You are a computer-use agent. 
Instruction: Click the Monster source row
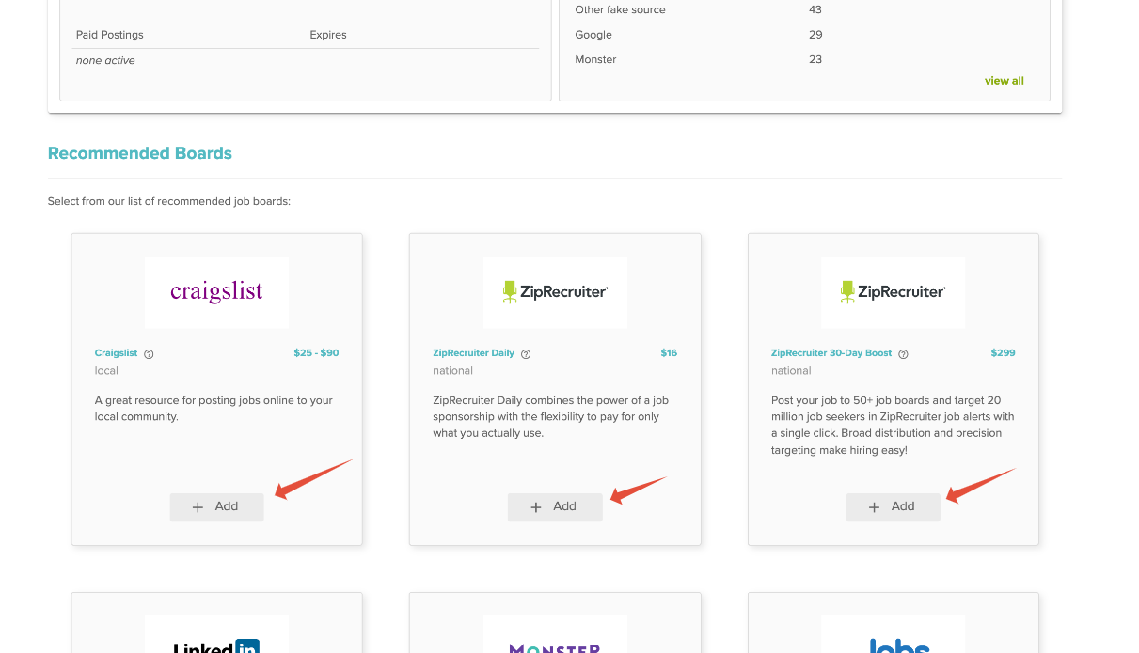[595, 59]
